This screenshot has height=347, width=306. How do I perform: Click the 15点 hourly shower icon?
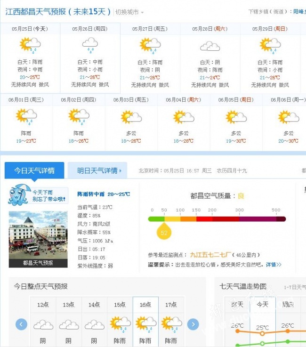coord(121,324)
